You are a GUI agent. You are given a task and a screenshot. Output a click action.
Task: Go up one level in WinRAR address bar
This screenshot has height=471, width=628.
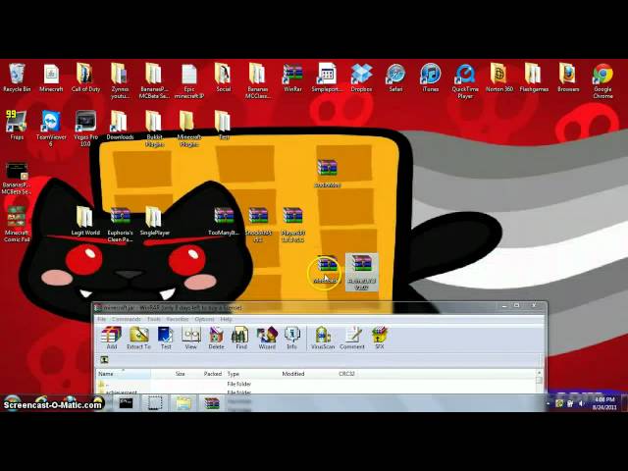(x=104, y=360)
